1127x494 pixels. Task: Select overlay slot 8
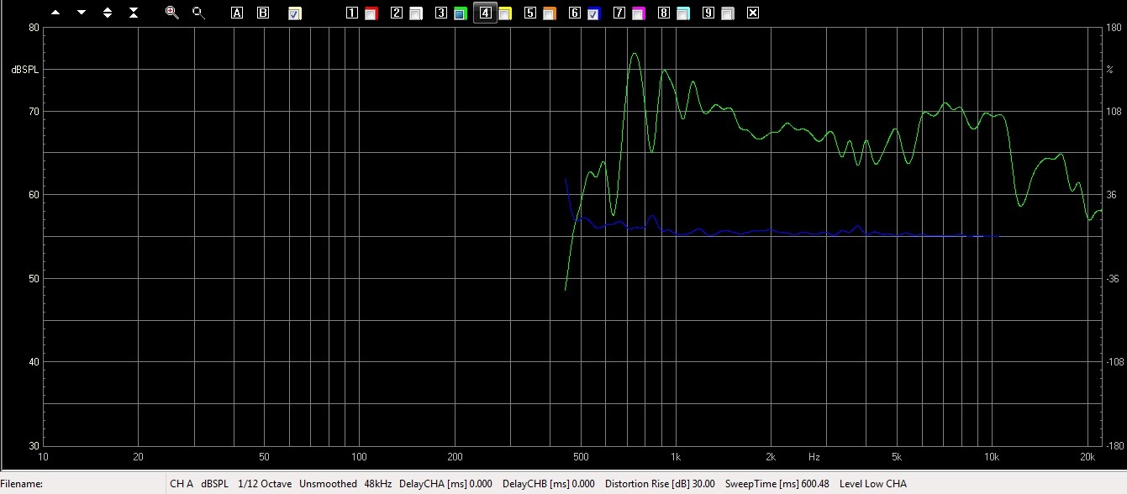coord(663,13)
